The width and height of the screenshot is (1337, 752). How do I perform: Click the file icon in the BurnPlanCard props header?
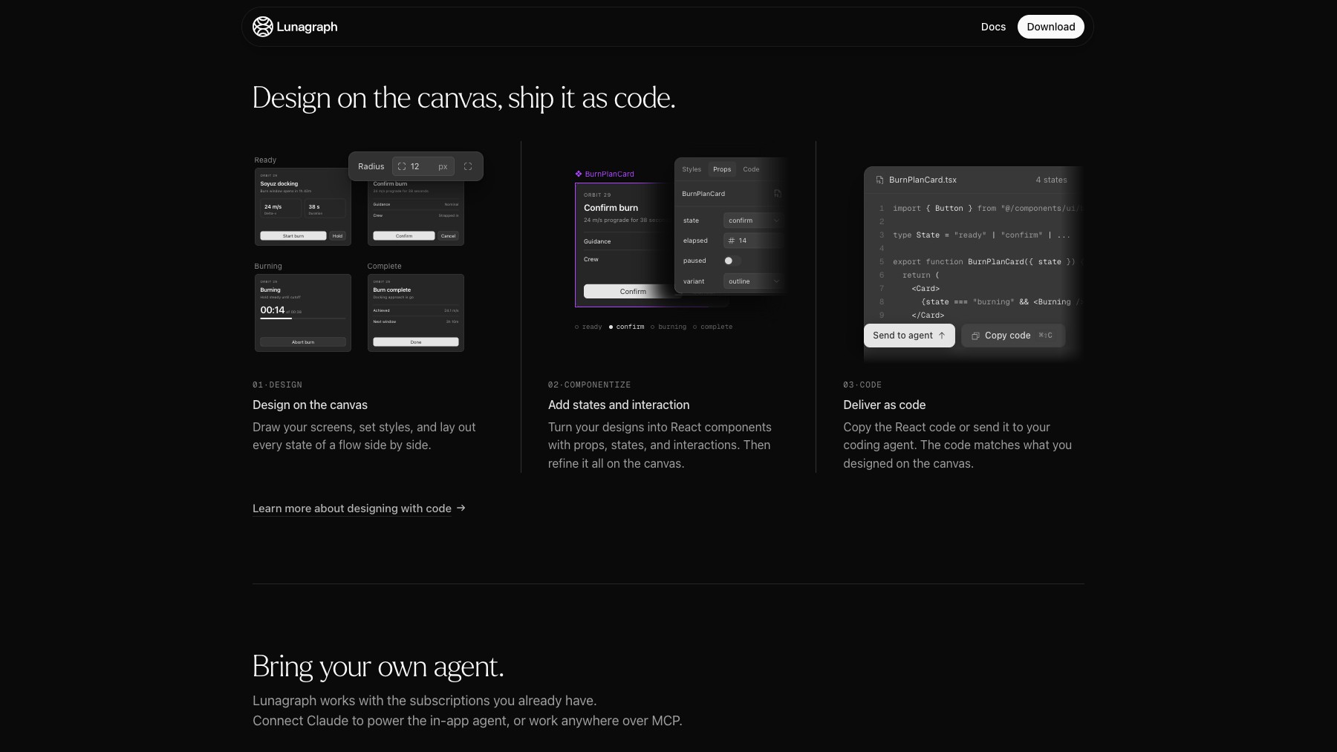(x=778, y=194)
